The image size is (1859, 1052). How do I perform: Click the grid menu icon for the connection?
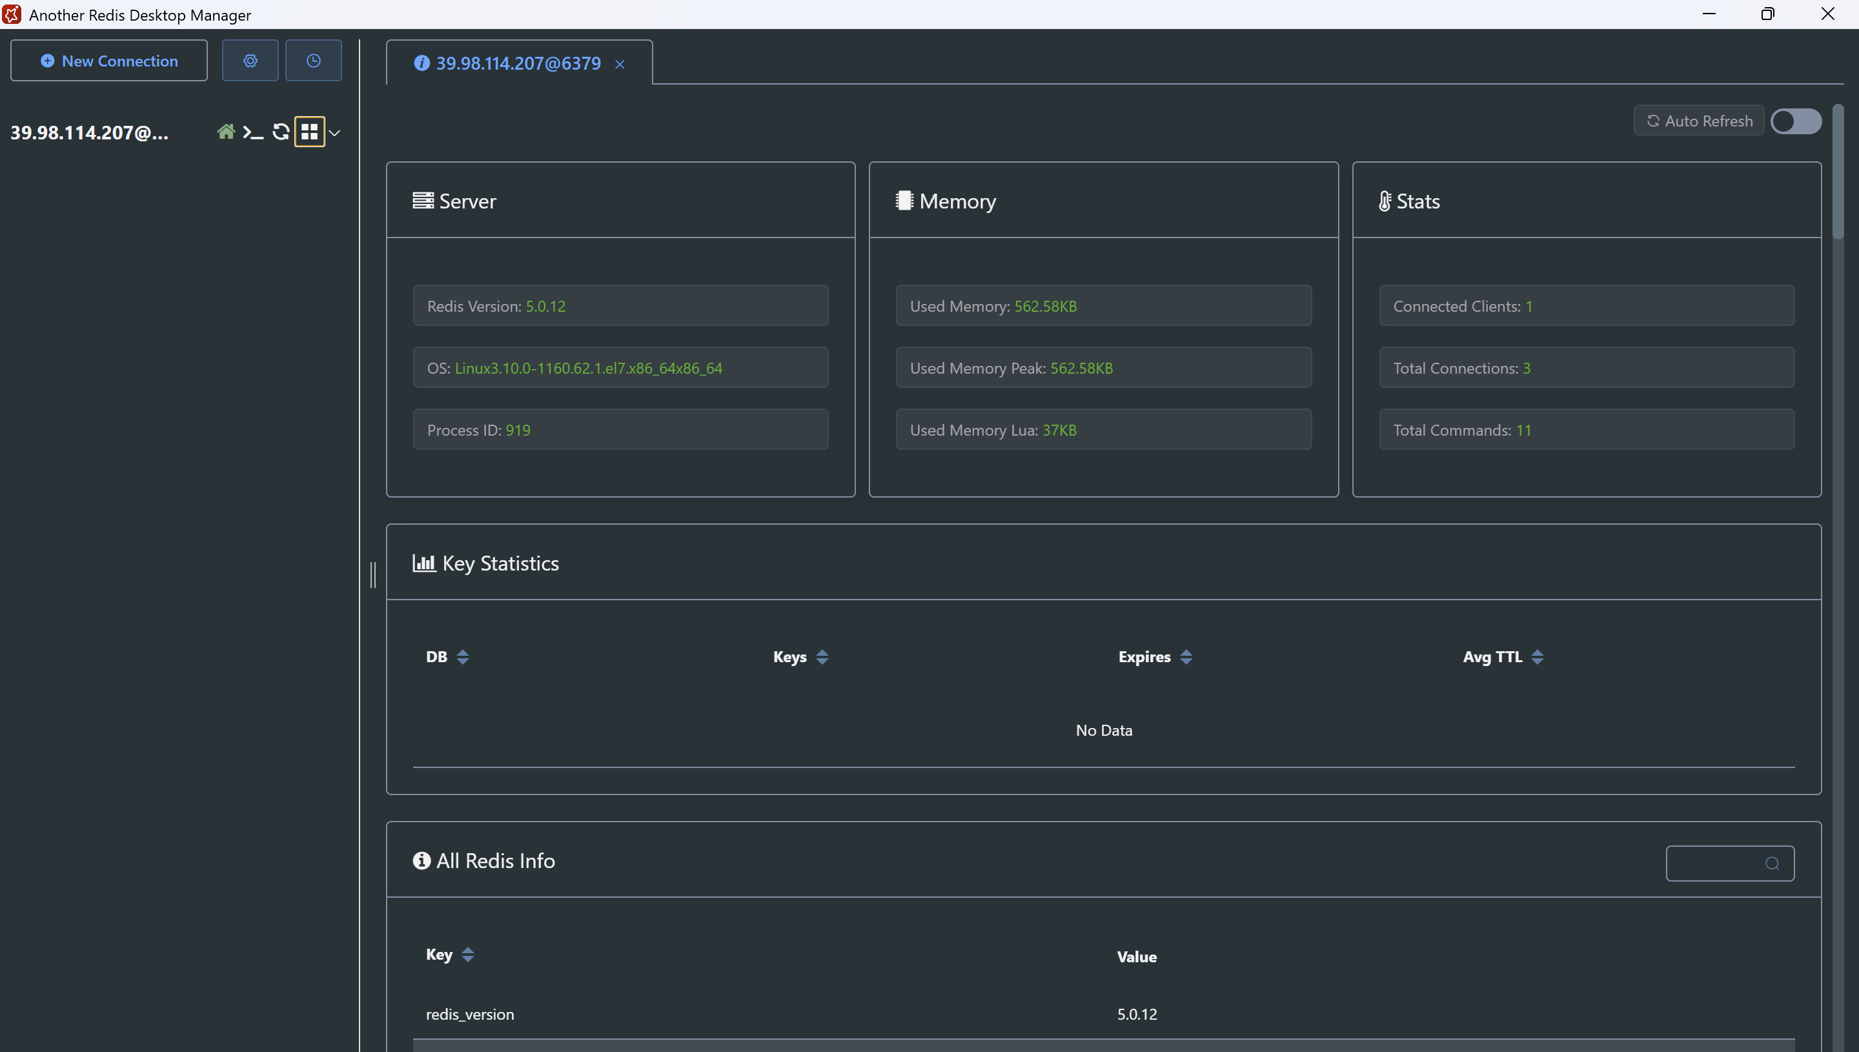[x=310, y=132]
